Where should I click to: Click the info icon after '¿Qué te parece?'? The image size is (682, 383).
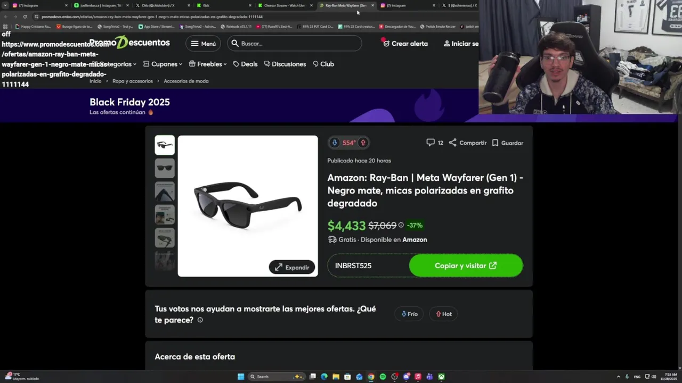click(x=200, y=320)
